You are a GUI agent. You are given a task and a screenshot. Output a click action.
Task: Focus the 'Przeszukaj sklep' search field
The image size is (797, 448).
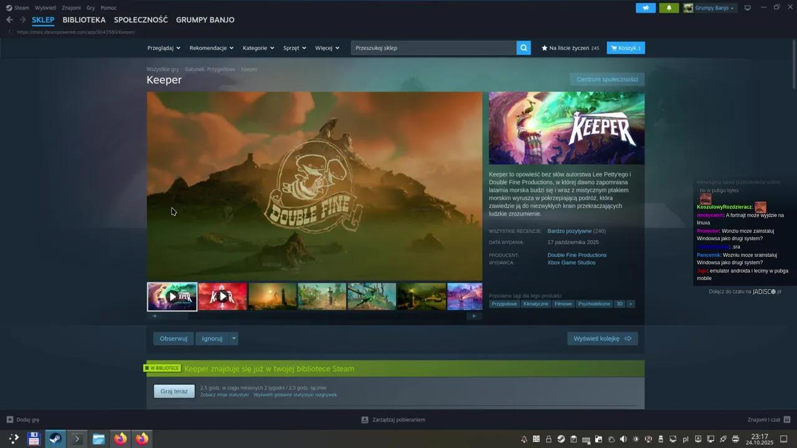click(434, 48)
